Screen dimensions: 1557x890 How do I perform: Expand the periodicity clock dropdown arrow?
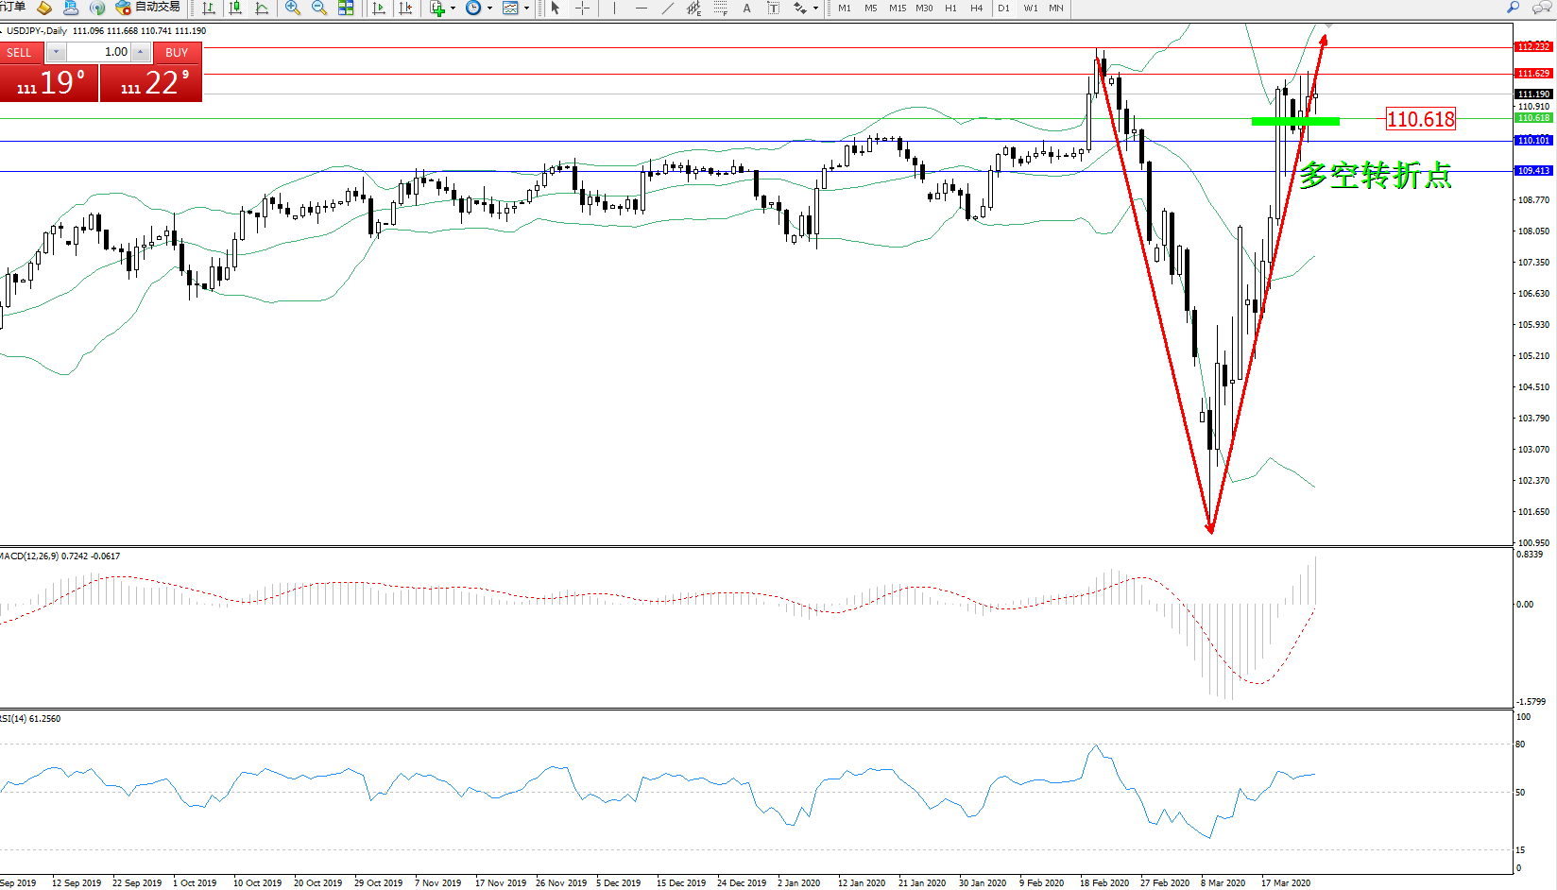tap(489, 9)
